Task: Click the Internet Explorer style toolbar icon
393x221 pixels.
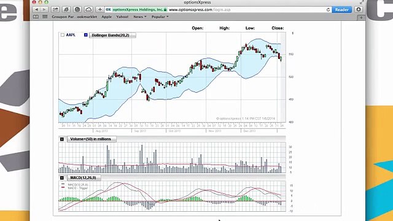Action: [x=66, y=10]
